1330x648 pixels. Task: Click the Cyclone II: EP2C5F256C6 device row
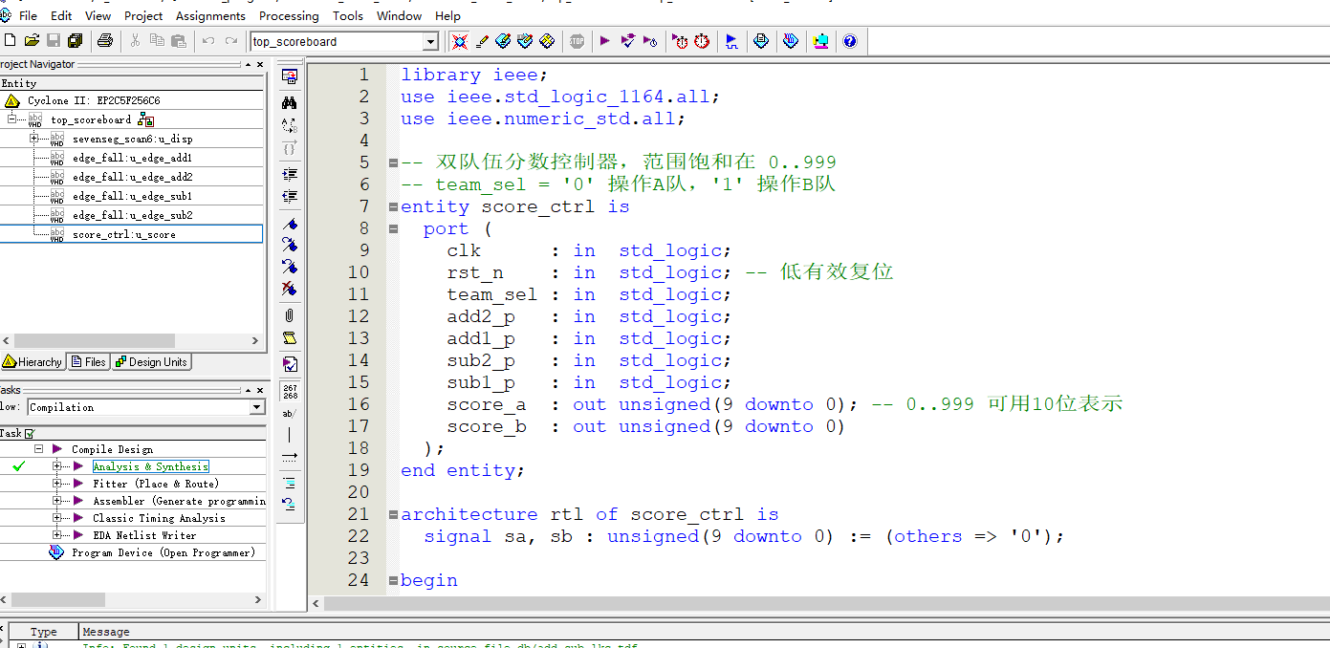132,100
